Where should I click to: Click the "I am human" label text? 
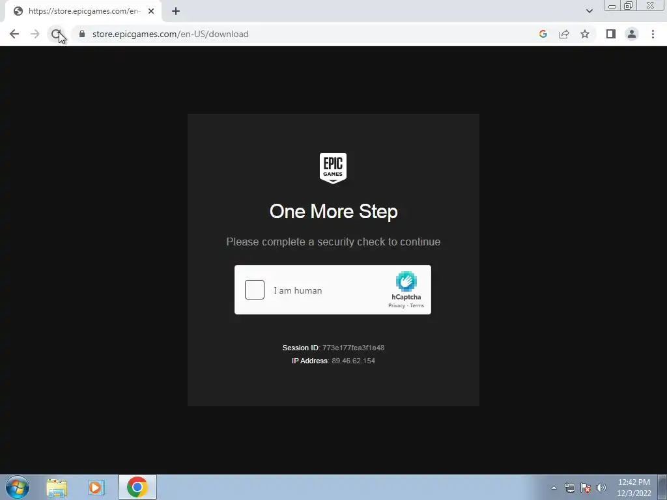point(298,291)
